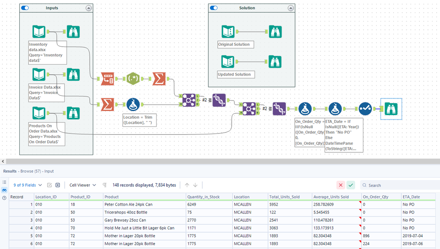Select the Summarize tool before the Location formula
Viewport: 440px width, 249px height.
point(107,105)
